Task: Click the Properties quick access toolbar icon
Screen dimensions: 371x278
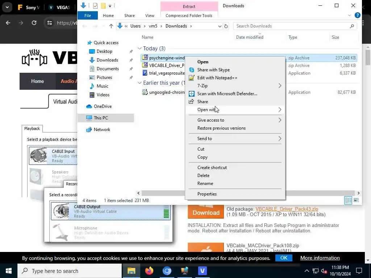Action: (x=95, y=6)
